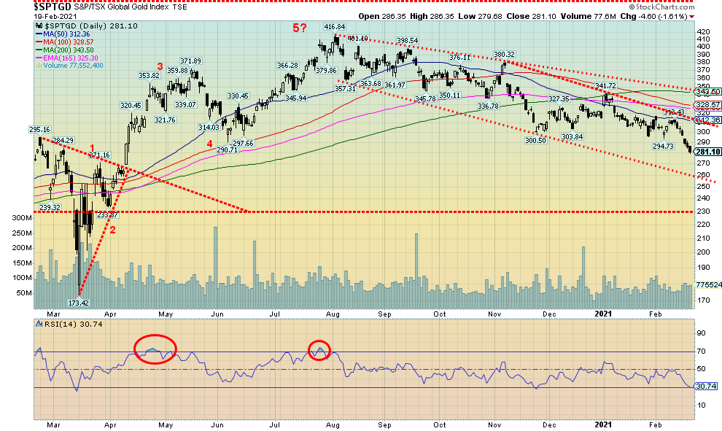
Task: Click the red down arrow after Chg -1.61%
Action: [691, 16]
